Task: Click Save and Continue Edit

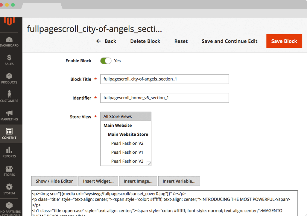Action: pos(230,41)
